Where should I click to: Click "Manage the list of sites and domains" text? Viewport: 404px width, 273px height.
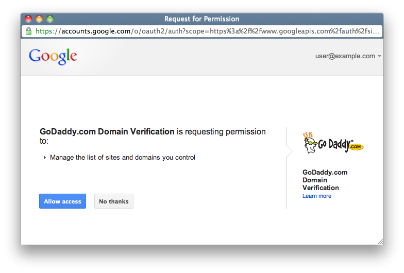click(x=123, y=158)
